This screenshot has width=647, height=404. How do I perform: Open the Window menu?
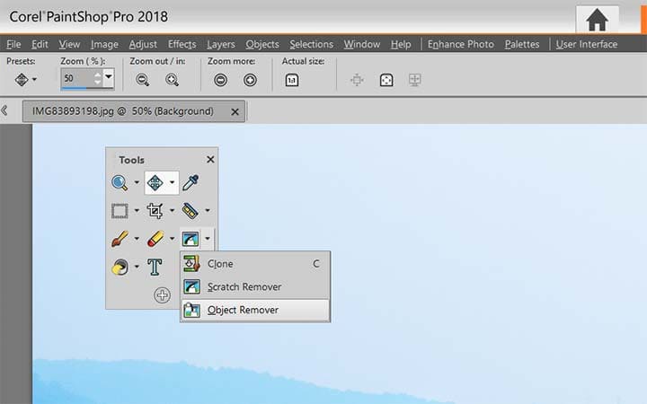click(x=362, y=44)
